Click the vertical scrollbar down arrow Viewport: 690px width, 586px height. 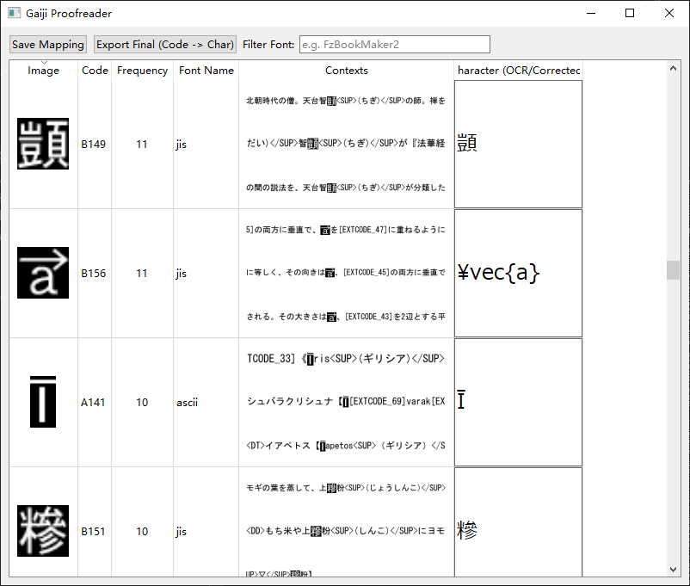(x=673, y=570)
